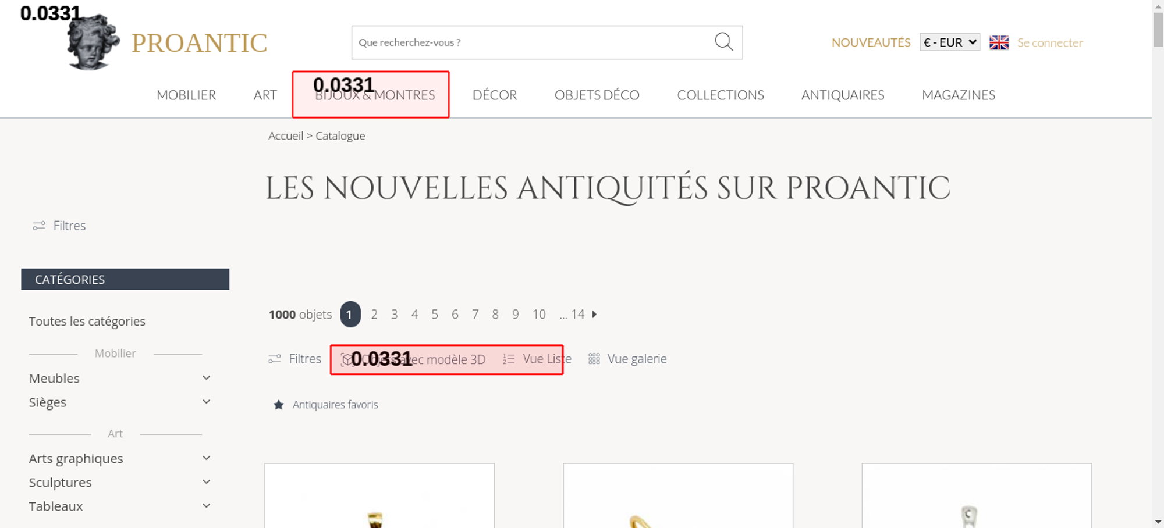
Task: Open the ANTIQUAIRES menu
Action: 843,95
